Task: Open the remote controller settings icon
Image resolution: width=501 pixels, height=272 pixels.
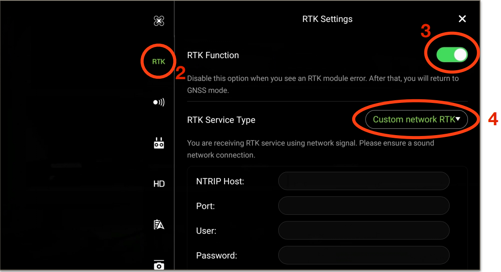Action: [x=159, y=143]
